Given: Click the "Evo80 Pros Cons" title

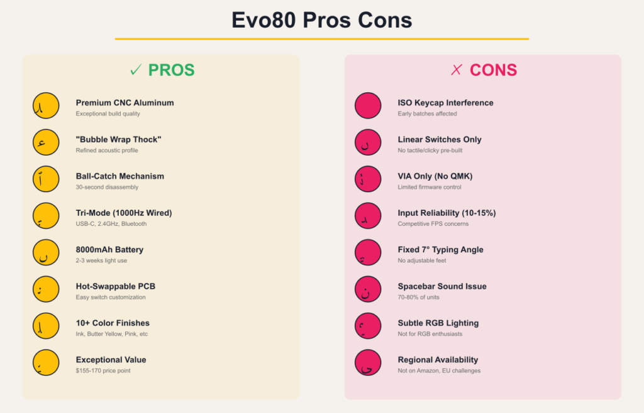Looking at the screenshot, I should pyautogui.click(x=321, y=20).
